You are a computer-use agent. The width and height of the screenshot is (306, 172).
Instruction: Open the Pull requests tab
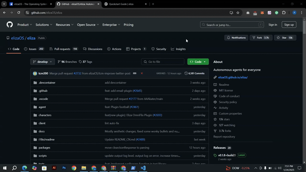point(64,49)
